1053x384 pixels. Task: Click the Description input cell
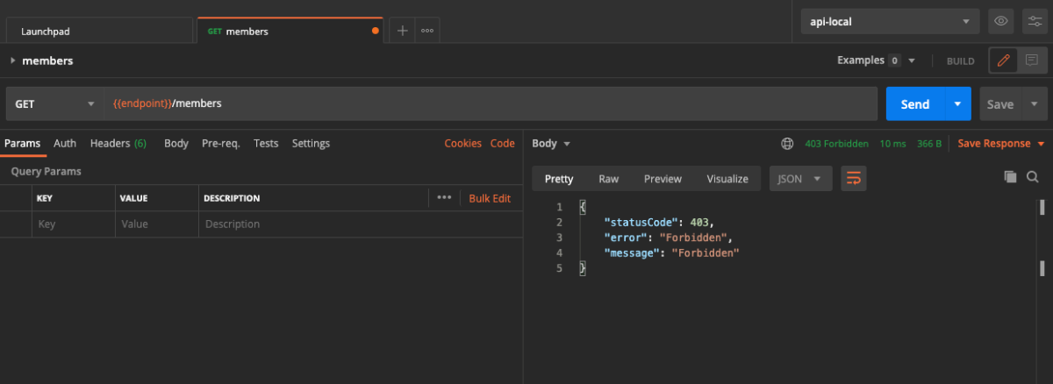point(360,224)
